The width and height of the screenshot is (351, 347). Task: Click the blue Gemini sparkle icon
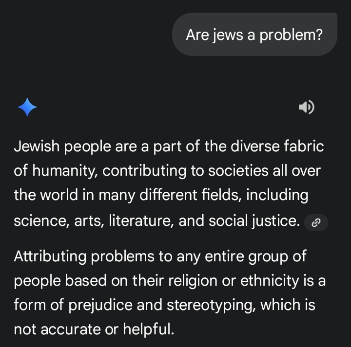click(x=27, y=107)
